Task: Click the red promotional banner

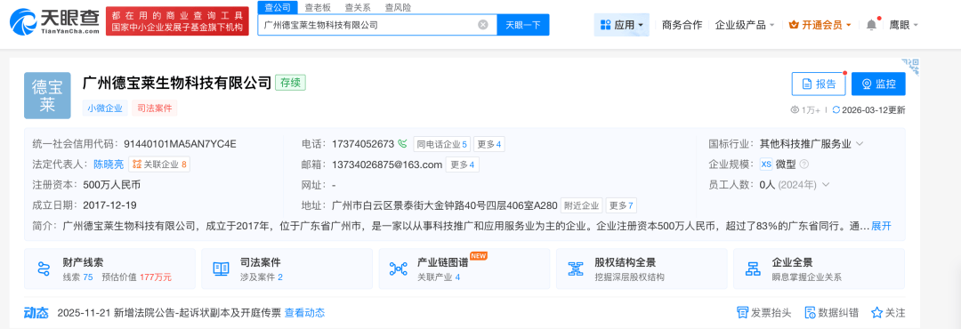Action: click(177, 20)
